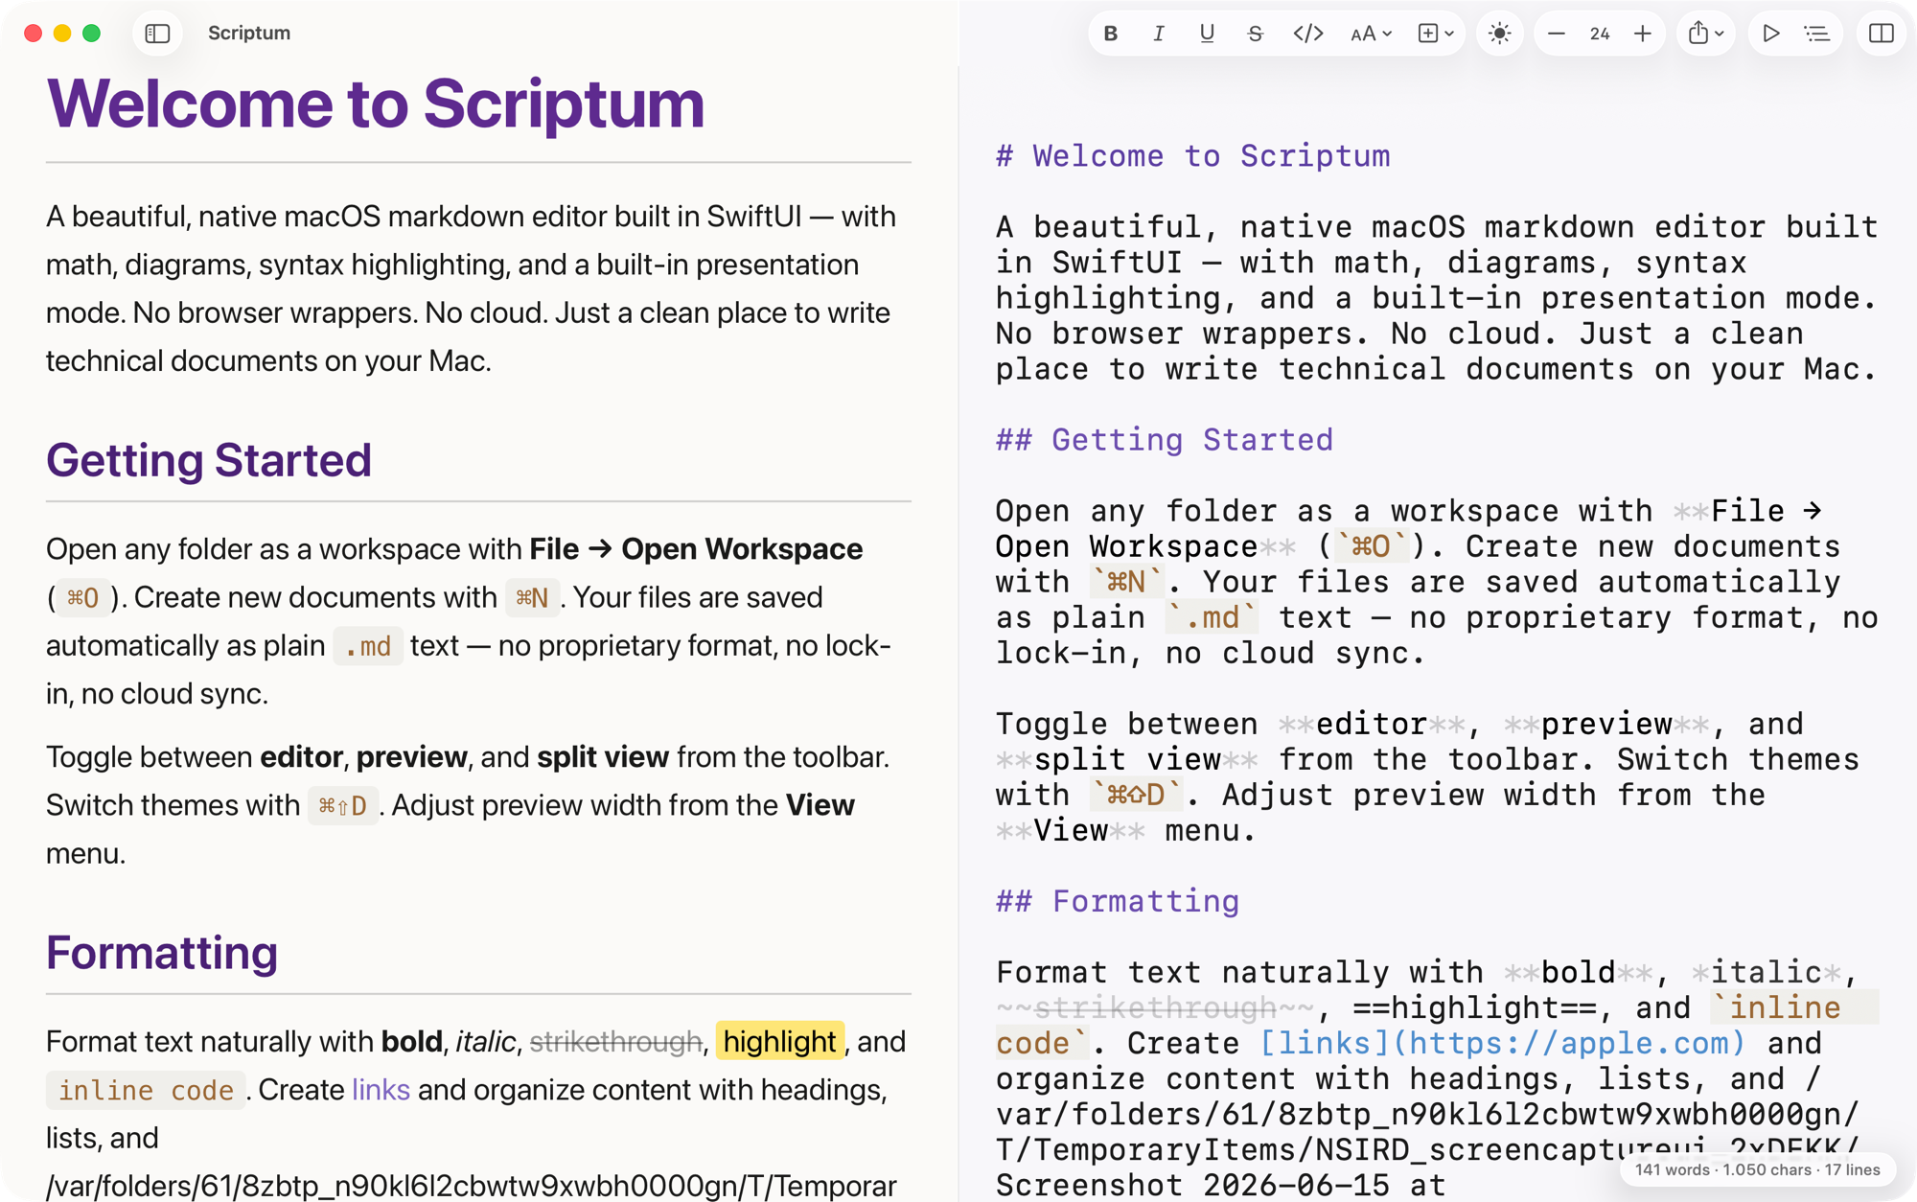Click the word count status badge

[1757, 1169]
